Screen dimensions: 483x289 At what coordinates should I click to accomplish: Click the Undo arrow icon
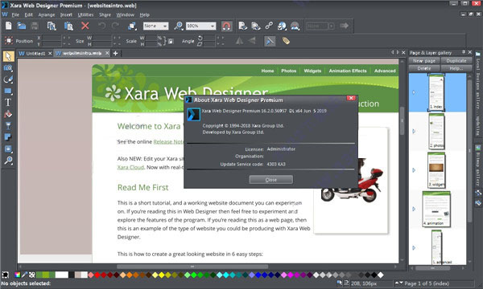pyautogui.click(x=101, y=26)
